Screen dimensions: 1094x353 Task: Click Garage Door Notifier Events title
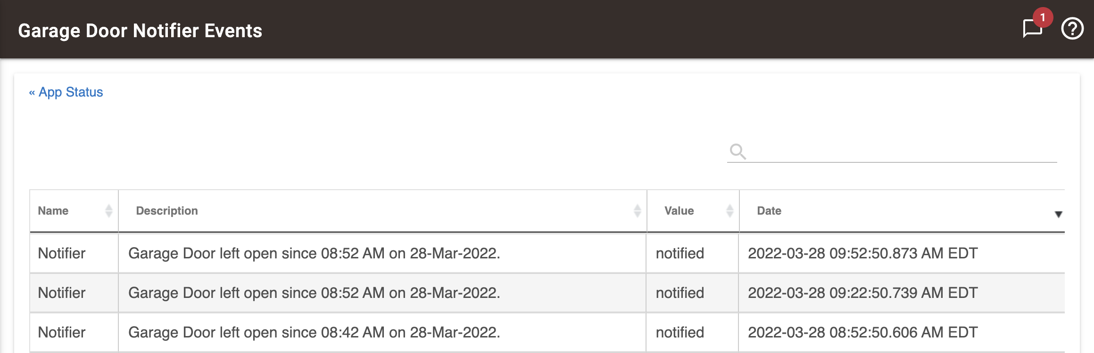pyautogui.click(x=140, y=31)
